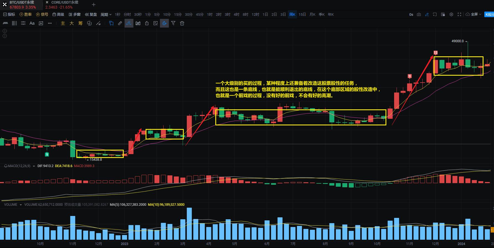Select the 15分 timeframe
Screen dimensions: 494x248
pyautogui.click(x=178, y=14)
